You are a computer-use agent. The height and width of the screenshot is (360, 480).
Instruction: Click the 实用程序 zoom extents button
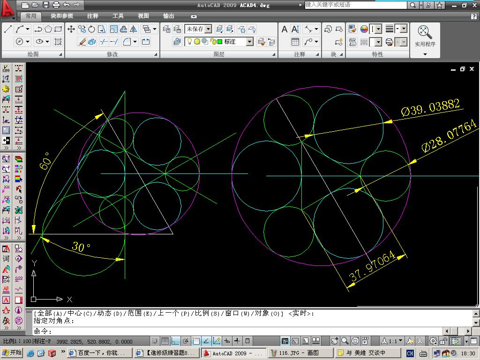coord(425,32)
